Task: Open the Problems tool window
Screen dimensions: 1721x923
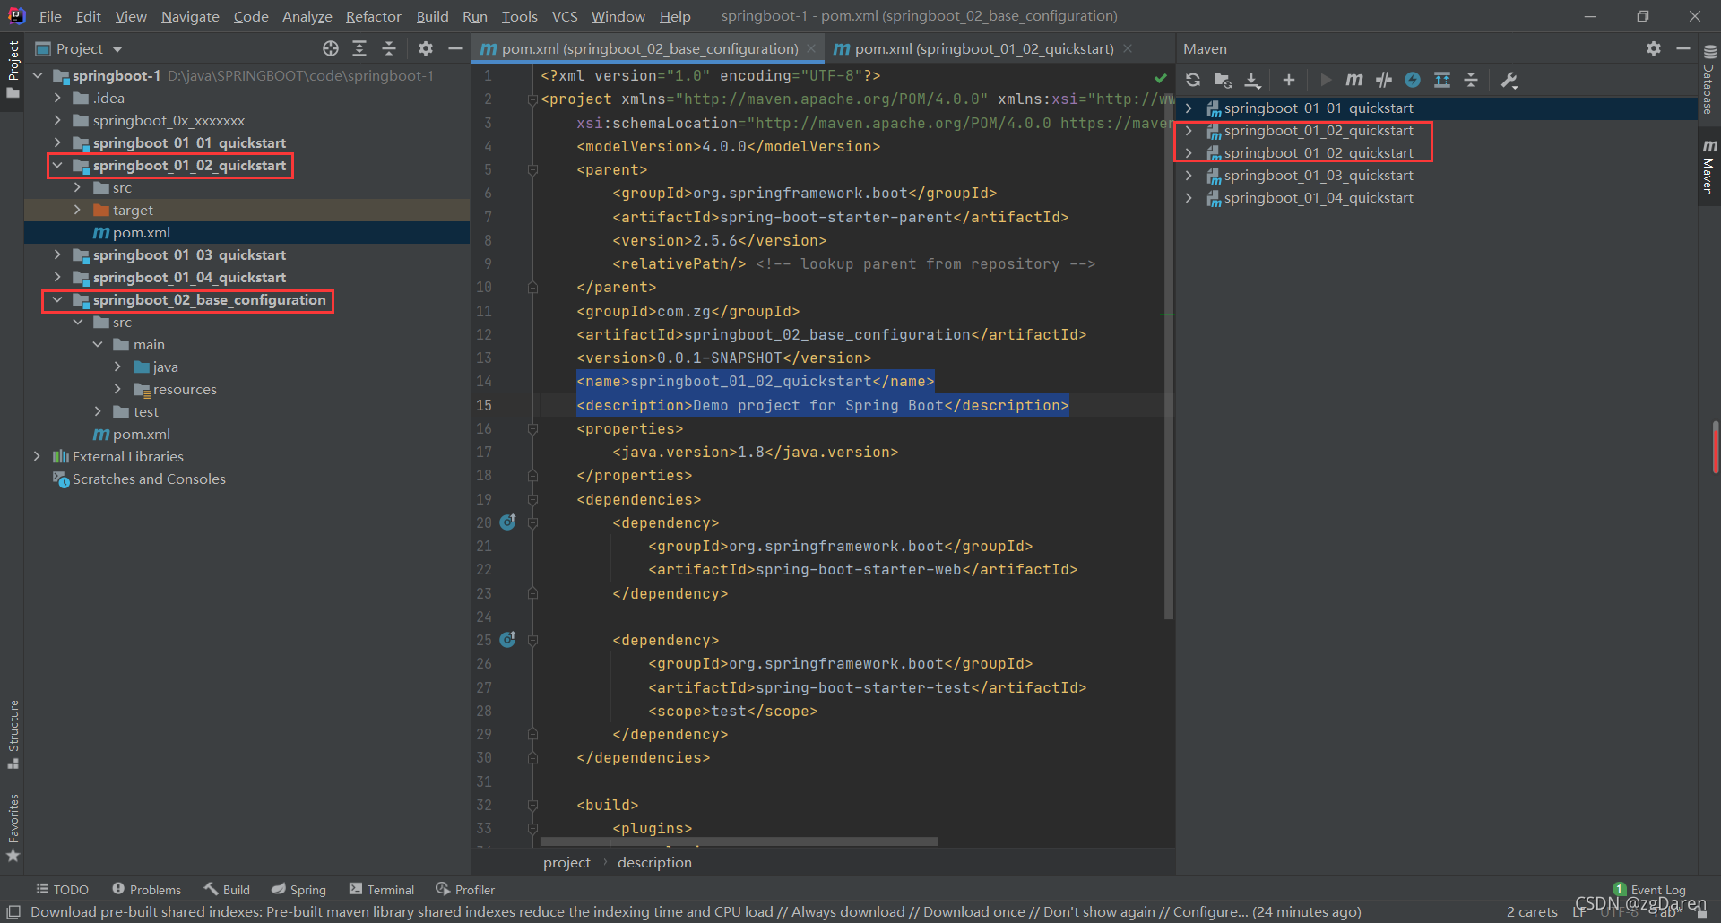Action: [x=146, y=889]
